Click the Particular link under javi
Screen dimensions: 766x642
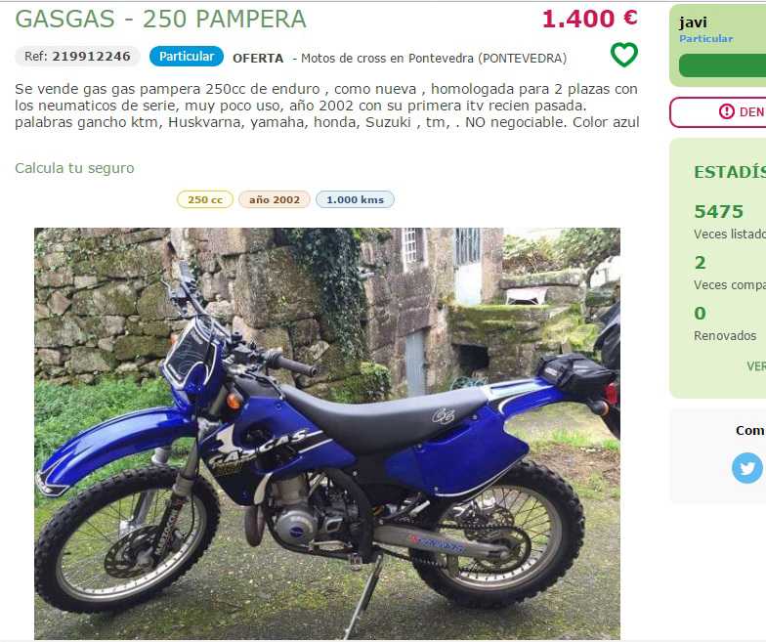[x=705, y=39]
